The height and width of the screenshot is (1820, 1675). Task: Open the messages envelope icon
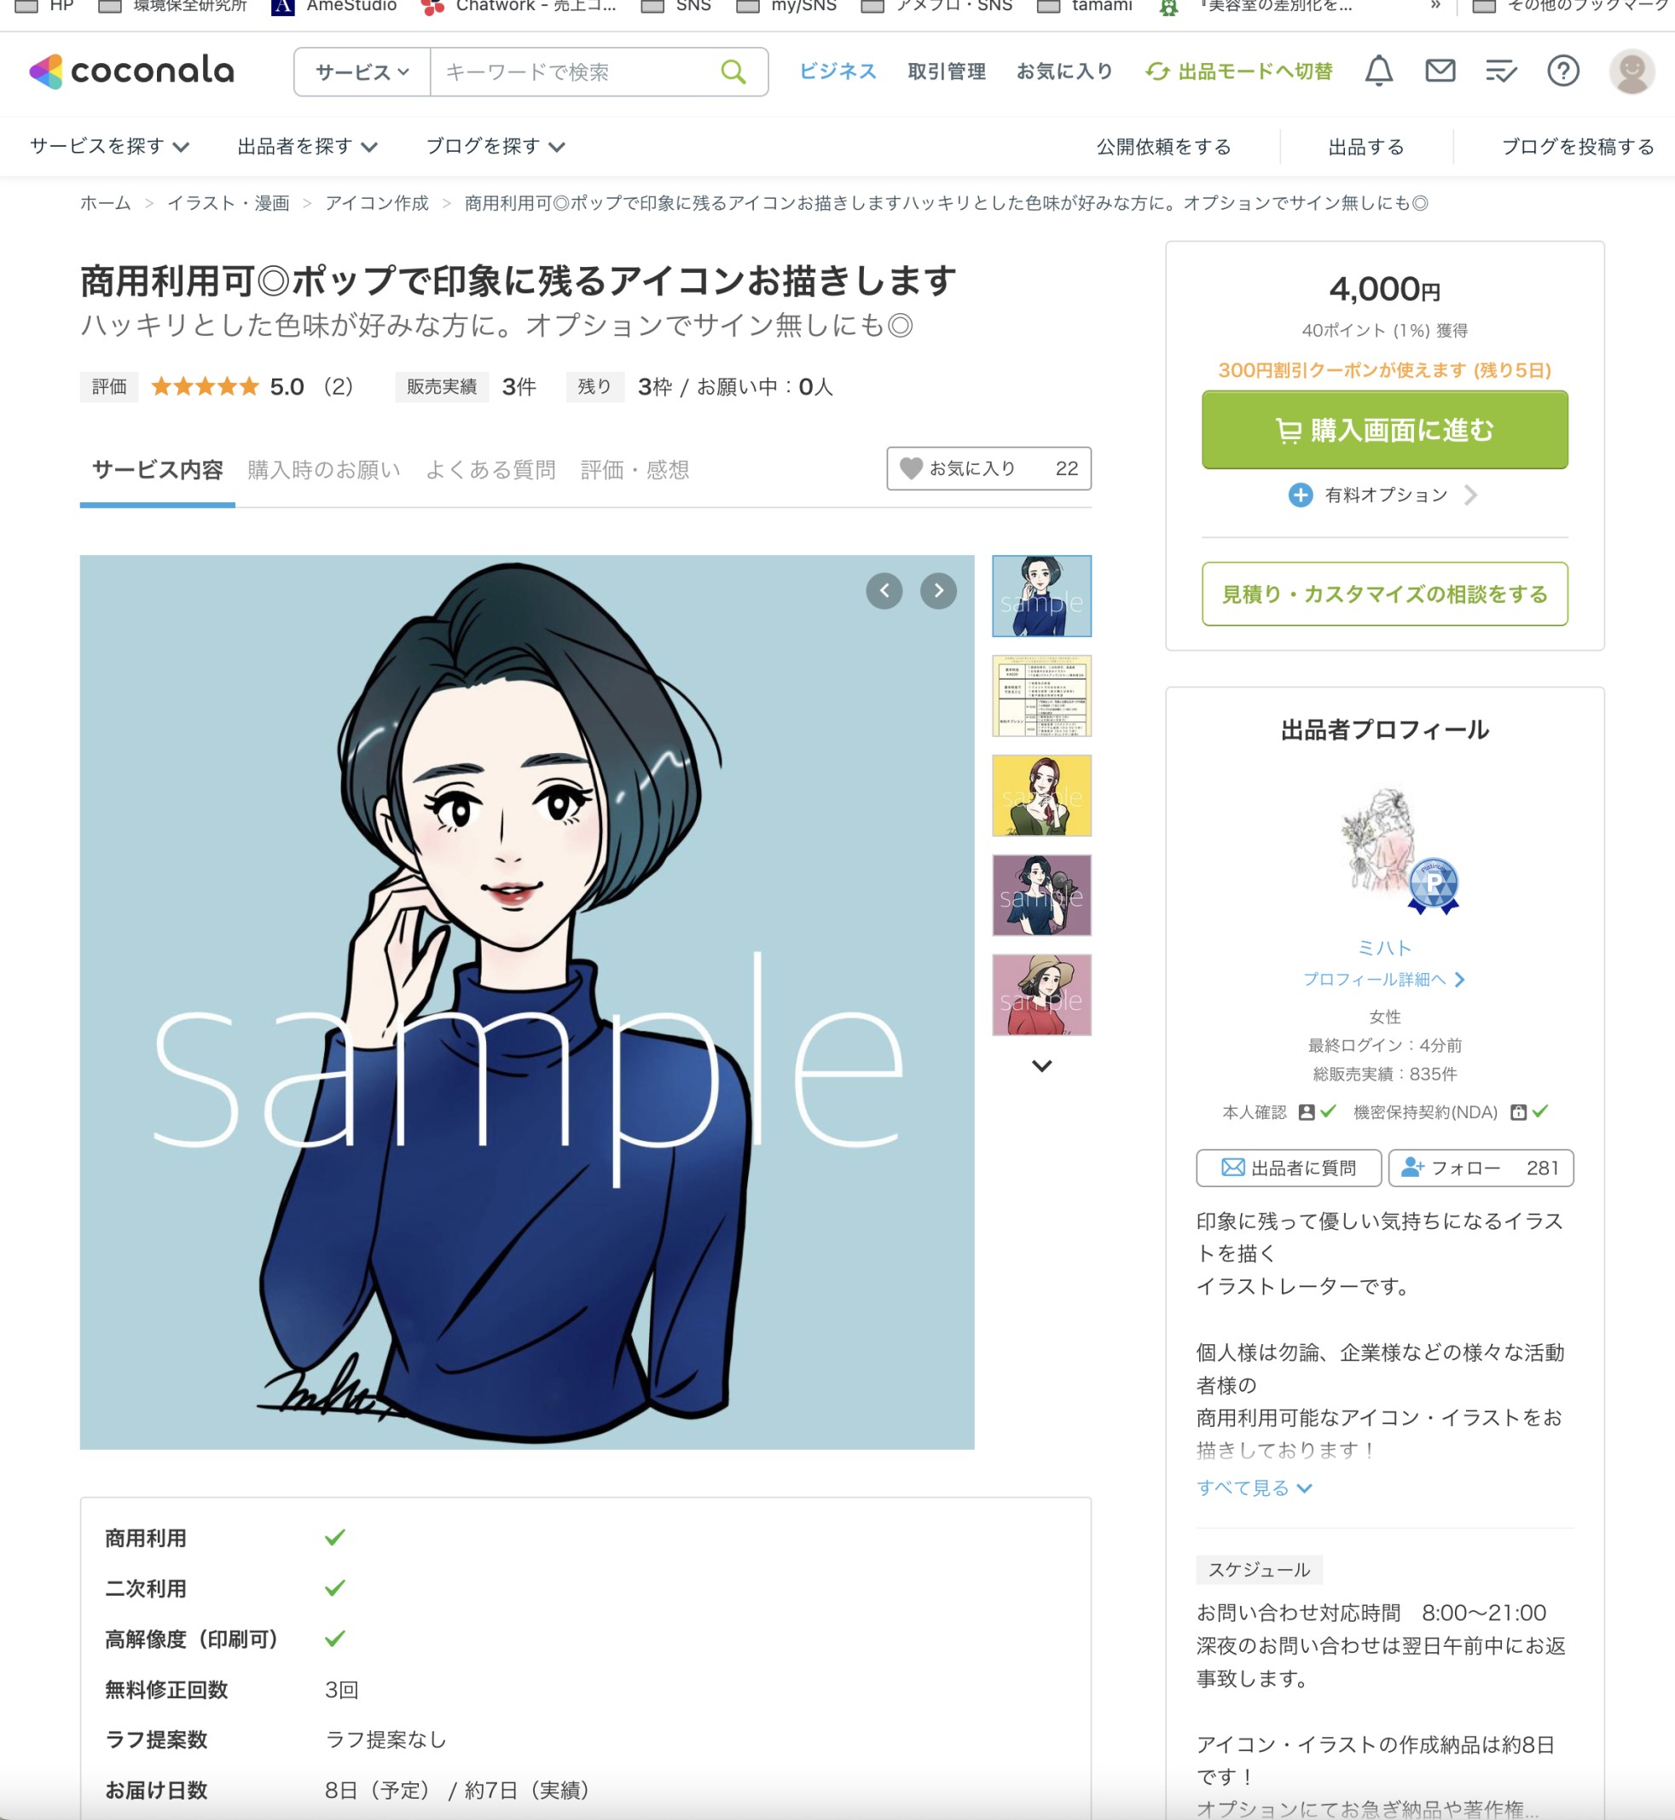click(x=1440, y=71)
